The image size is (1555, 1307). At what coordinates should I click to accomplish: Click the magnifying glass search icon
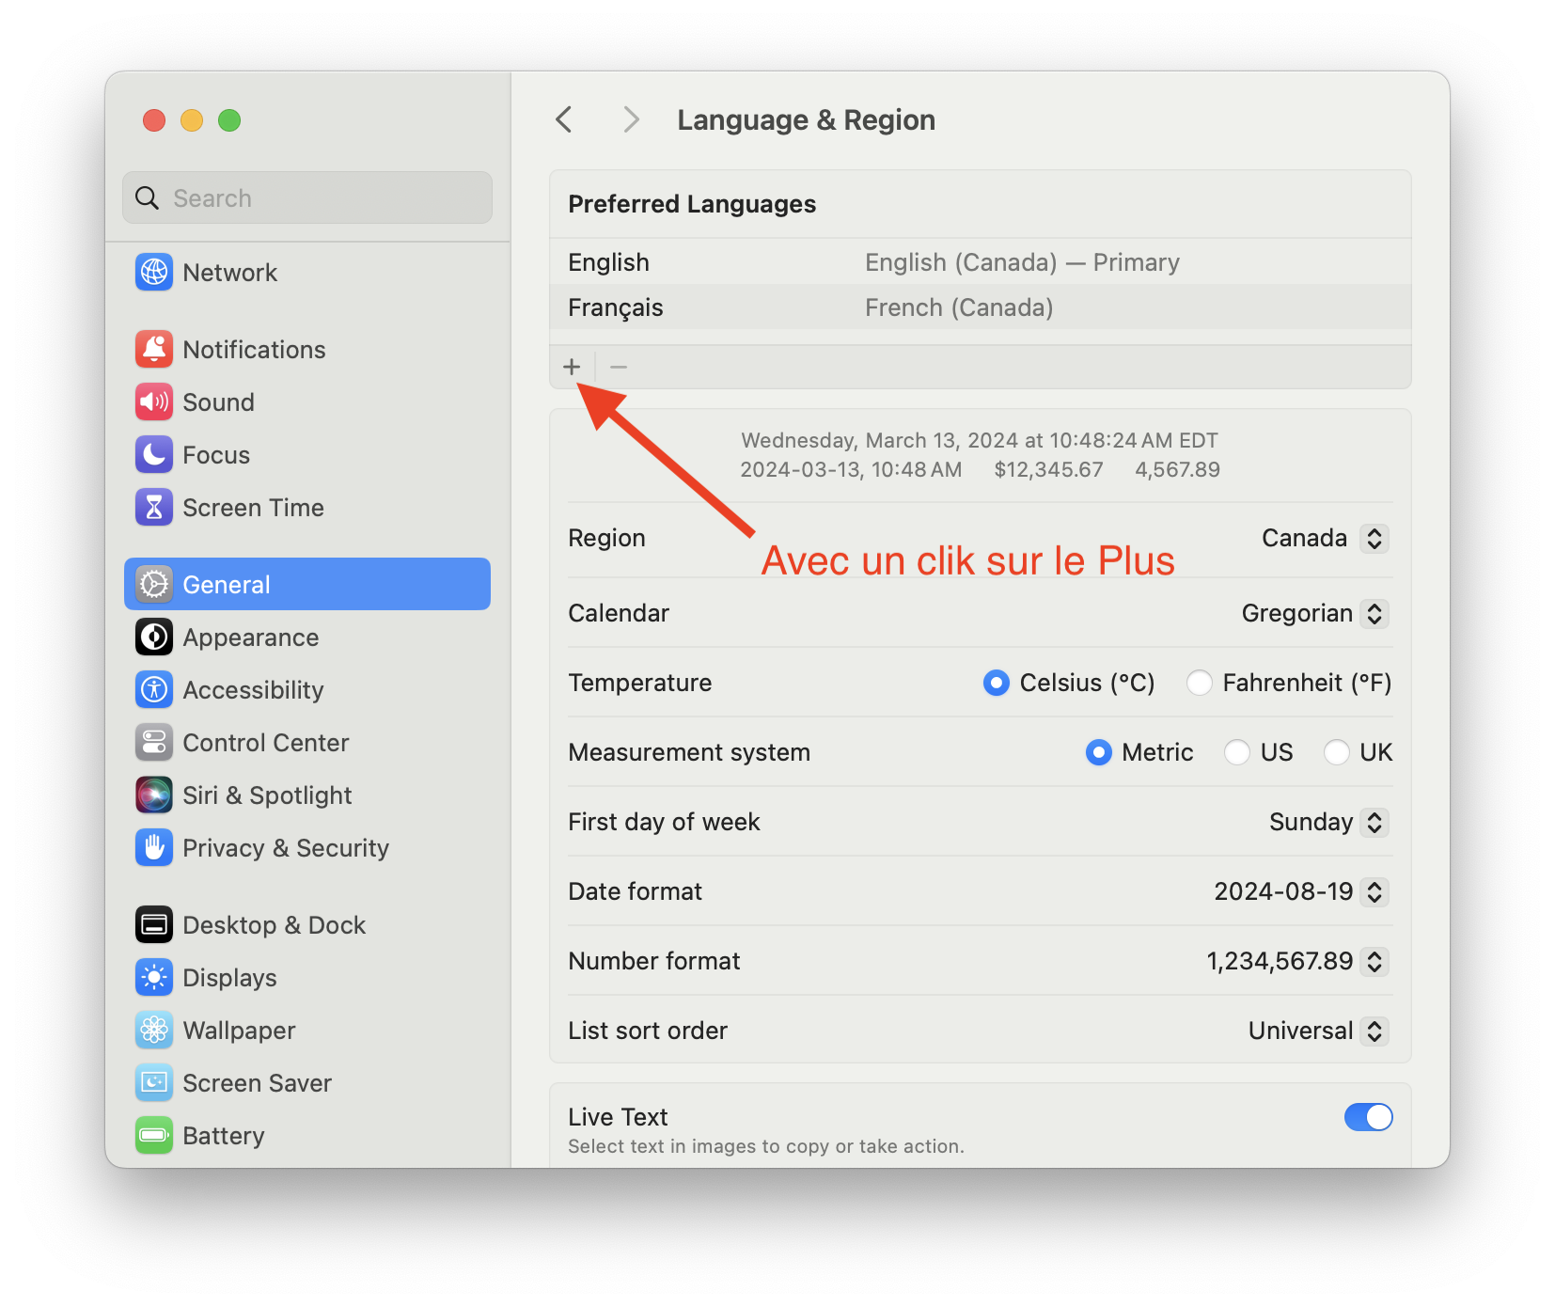point(148,198)
